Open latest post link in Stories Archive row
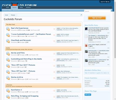Screen dimensions: 116x100 pyautogui.click(x=70, y=77)
